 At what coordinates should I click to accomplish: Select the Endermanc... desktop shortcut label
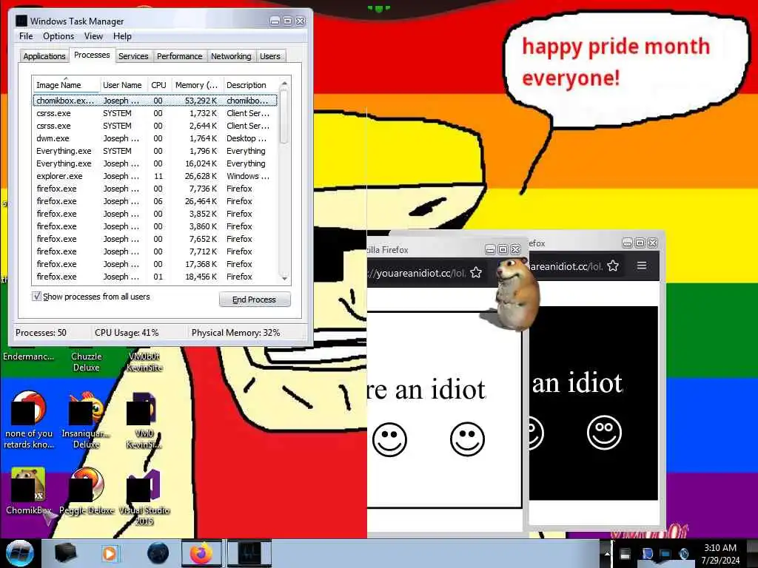point(29,356)
